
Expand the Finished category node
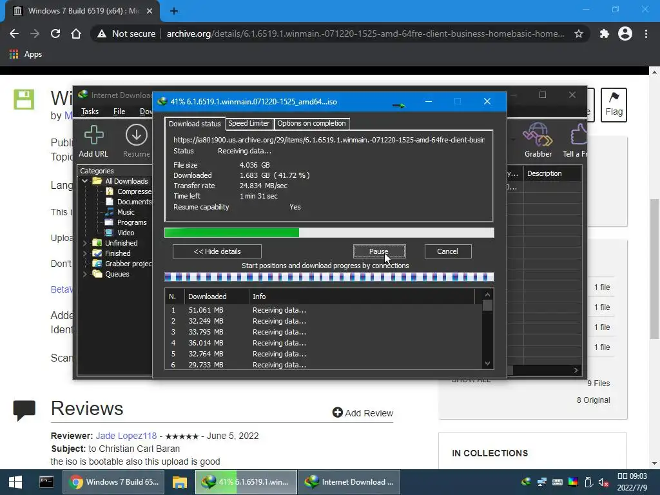[x=84, y=253]
